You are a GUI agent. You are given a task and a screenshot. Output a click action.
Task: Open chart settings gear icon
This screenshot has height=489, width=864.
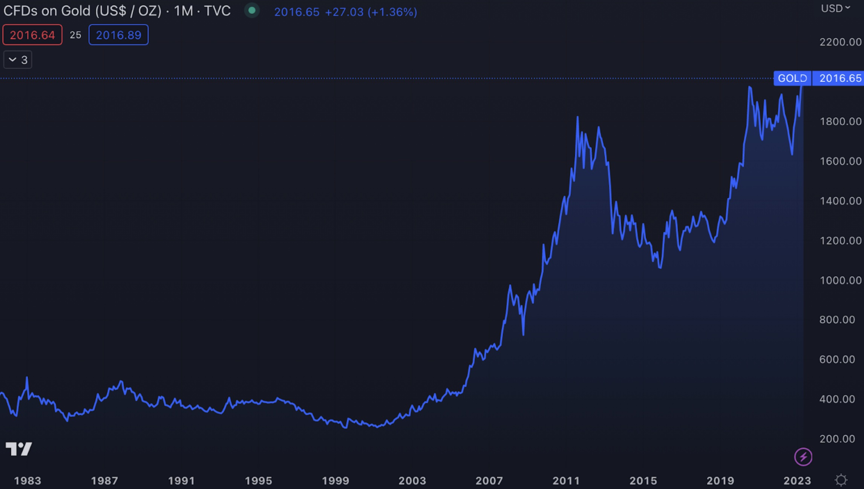(x=841, y=480)
